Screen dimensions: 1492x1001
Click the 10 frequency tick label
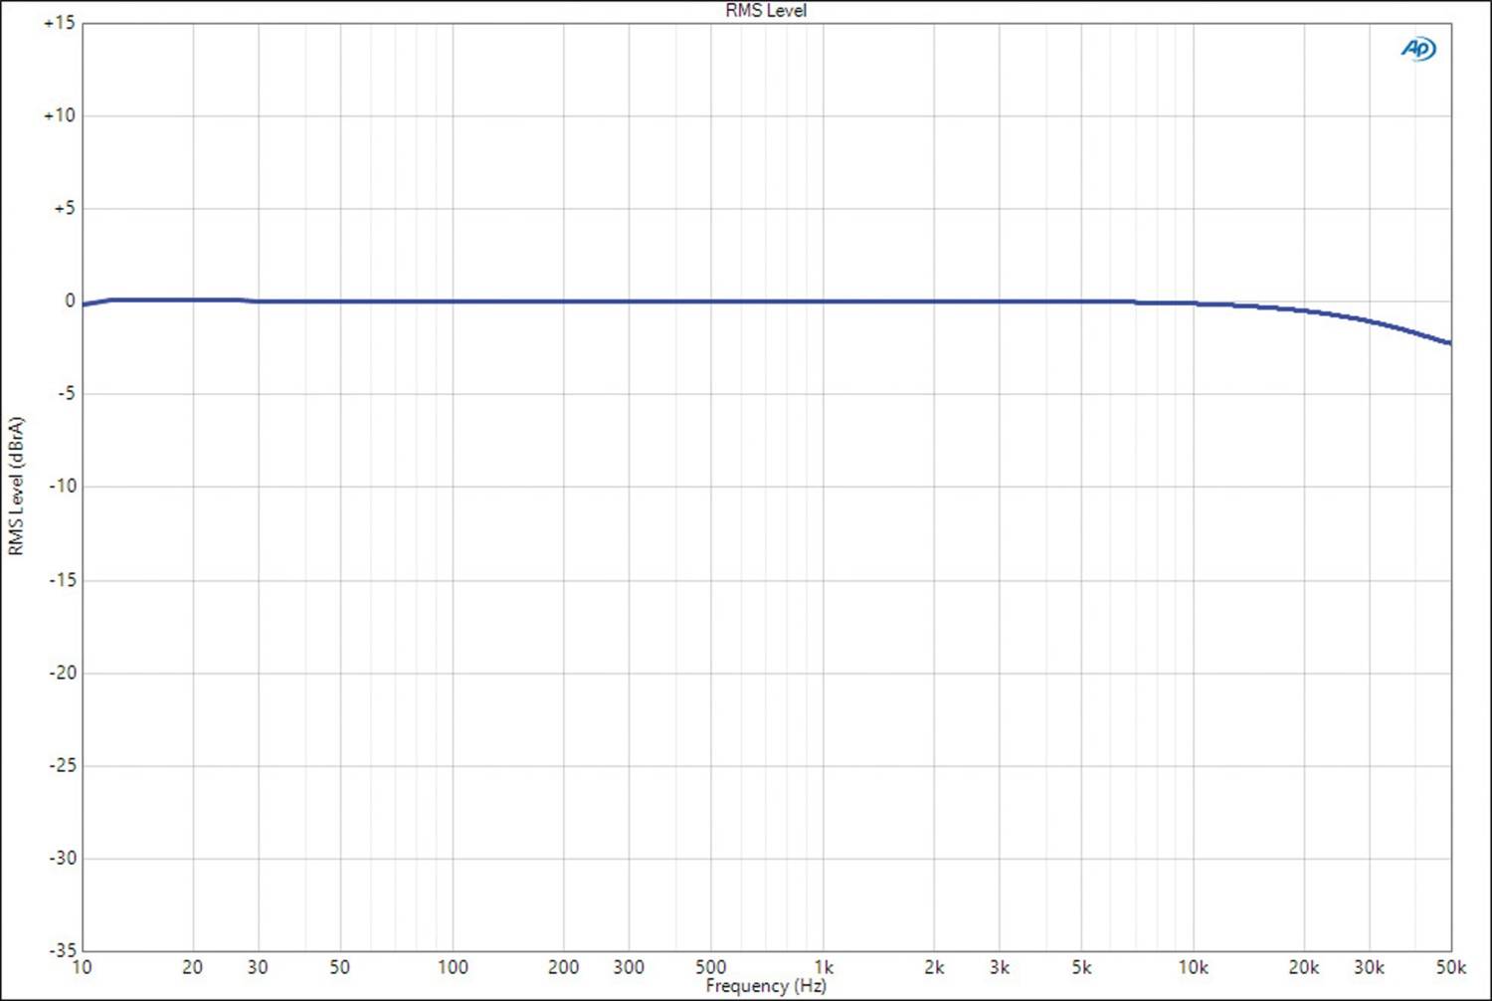point(82,967)
